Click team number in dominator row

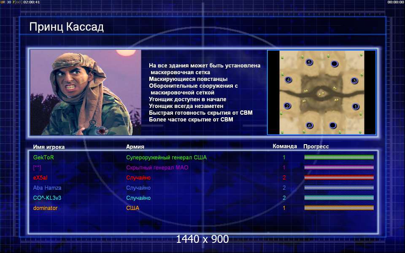point(284,208)
